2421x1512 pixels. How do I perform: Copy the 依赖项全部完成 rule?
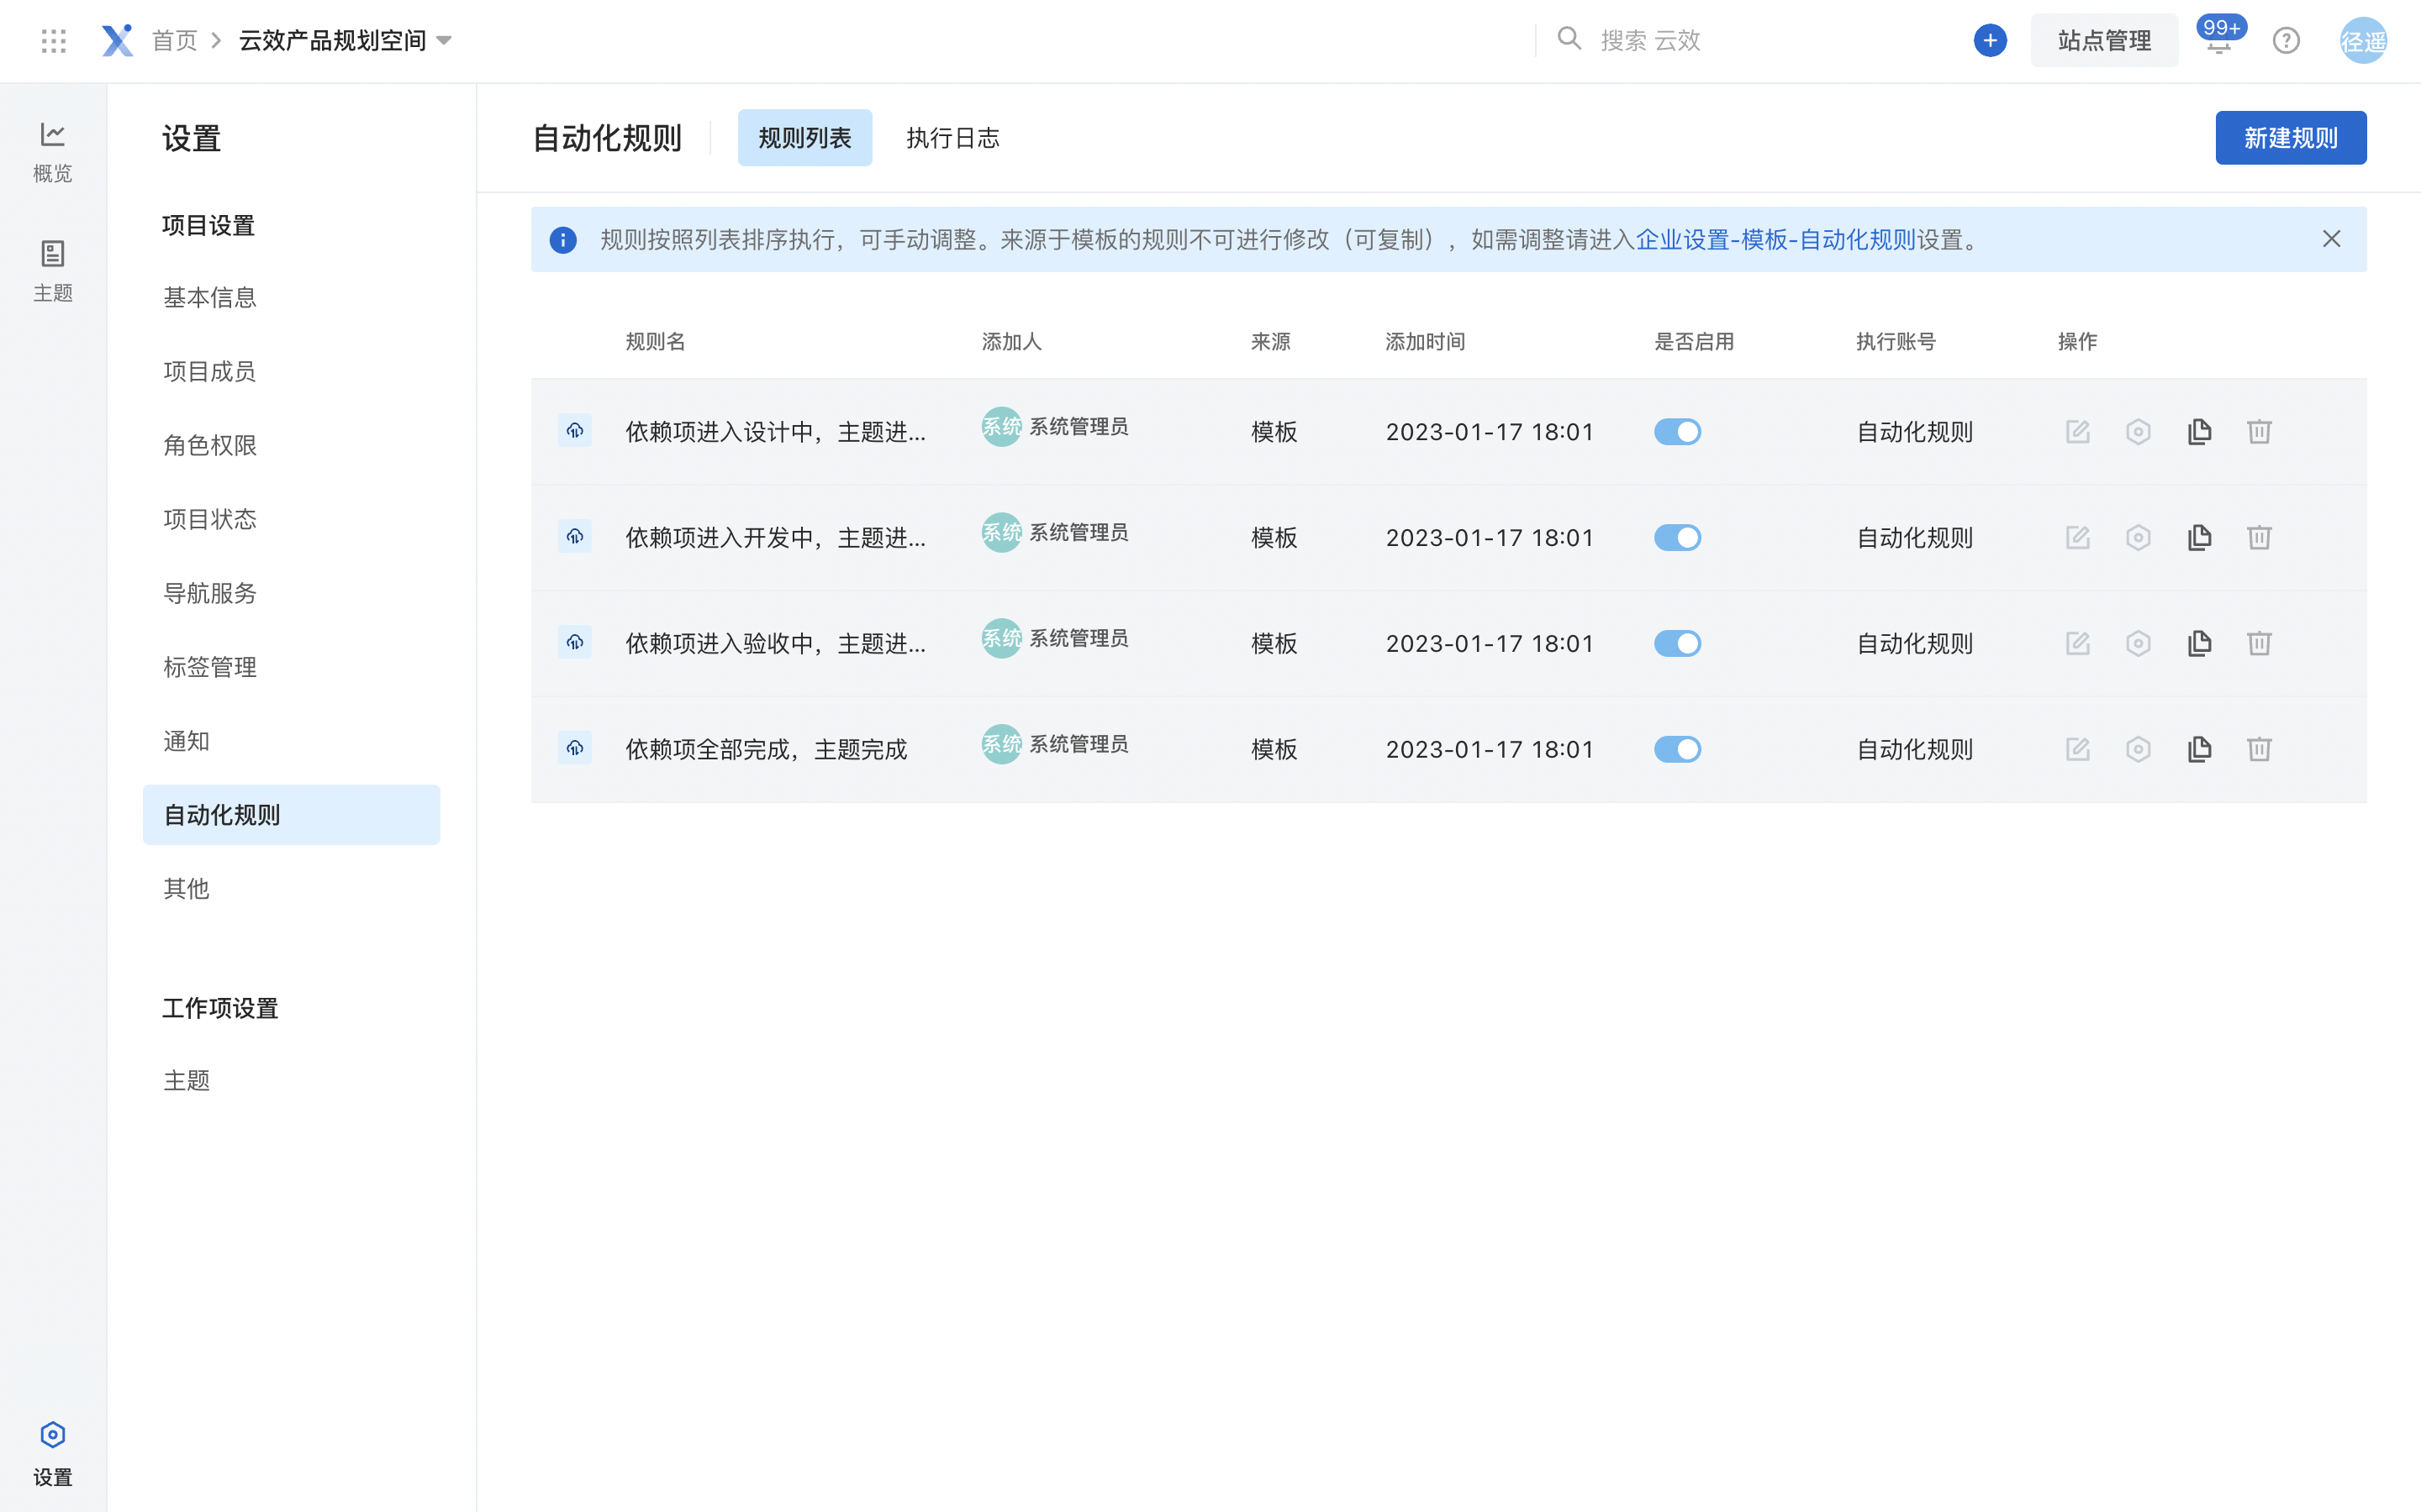pos(2199,750)
